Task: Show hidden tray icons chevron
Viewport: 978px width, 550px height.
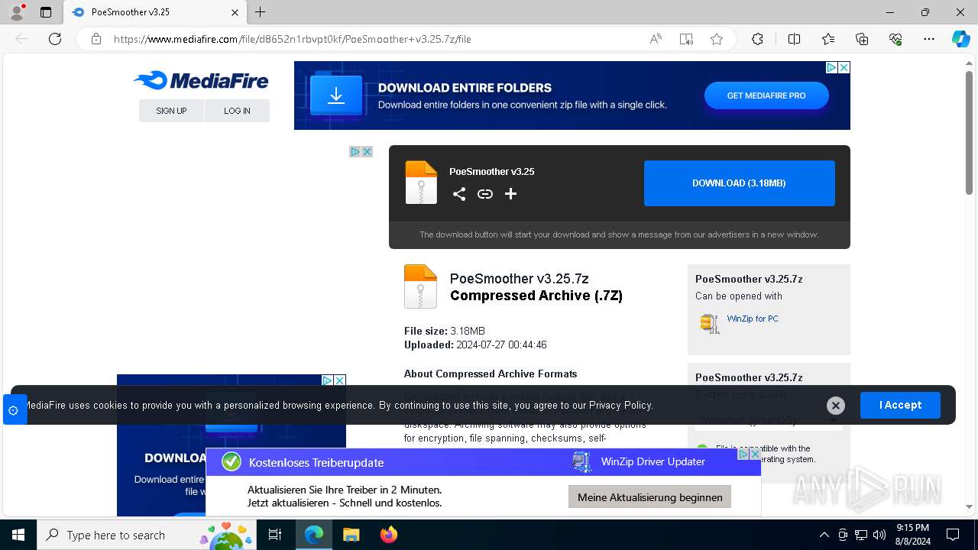Action: click(824, 535)
